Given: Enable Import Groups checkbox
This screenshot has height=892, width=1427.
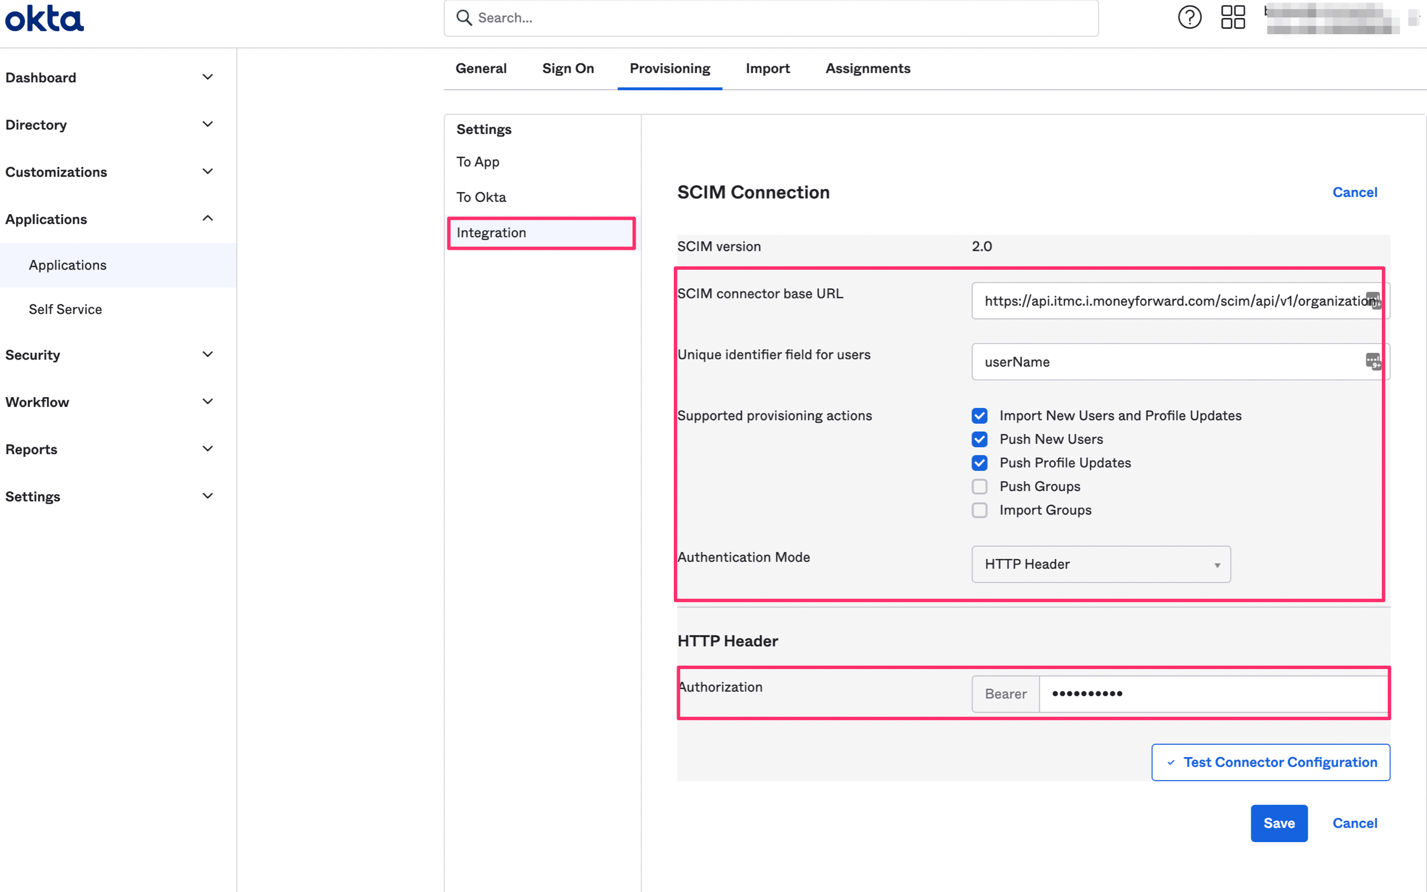Looking at the screenshot, I should click(x=979, y=510).
